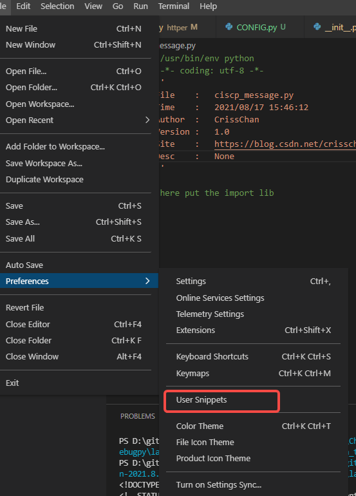Expand the Open Recent submenu
The height and width of the screenshot is (496, 356).
[75, 120]
